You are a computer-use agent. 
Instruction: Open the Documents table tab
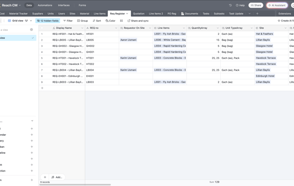pos(190,14)
